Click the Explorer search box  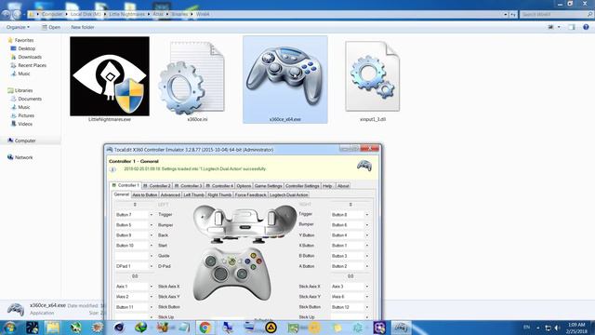pyautogui.click(x=556, y=15)
